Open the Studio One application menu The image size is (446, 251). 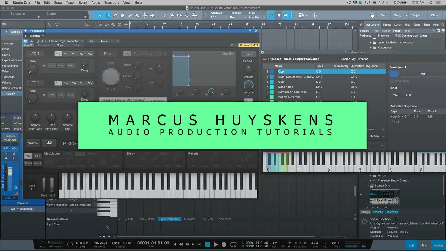point(21,3)
